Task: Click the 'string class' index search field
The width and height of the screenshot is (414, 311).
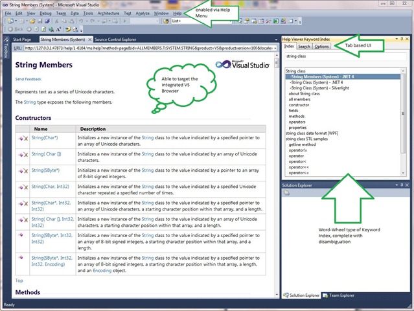Action: coord(346,56)
